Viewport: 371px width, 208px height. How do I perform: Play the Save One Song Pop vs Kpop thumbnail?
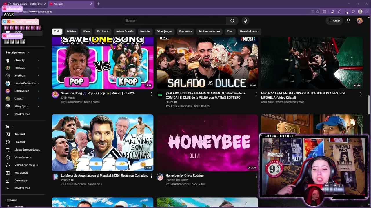click(103, 63)
